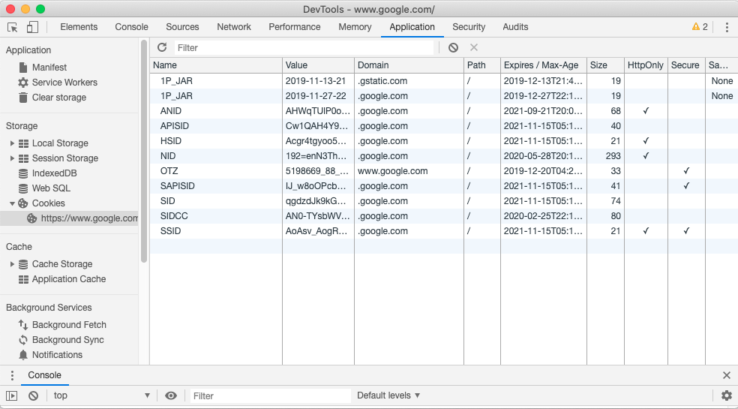
Task: Click the SAPISID Secure checkmark
Action: coord(687,186)
